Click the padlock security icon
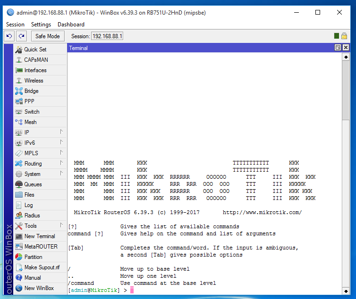The image size is (356, 299). coord(344,36)
